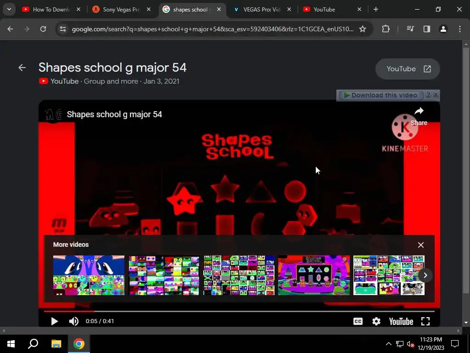Open the Chrome profile icon
The image size is (470, 353).
click(x=443, y=29)
